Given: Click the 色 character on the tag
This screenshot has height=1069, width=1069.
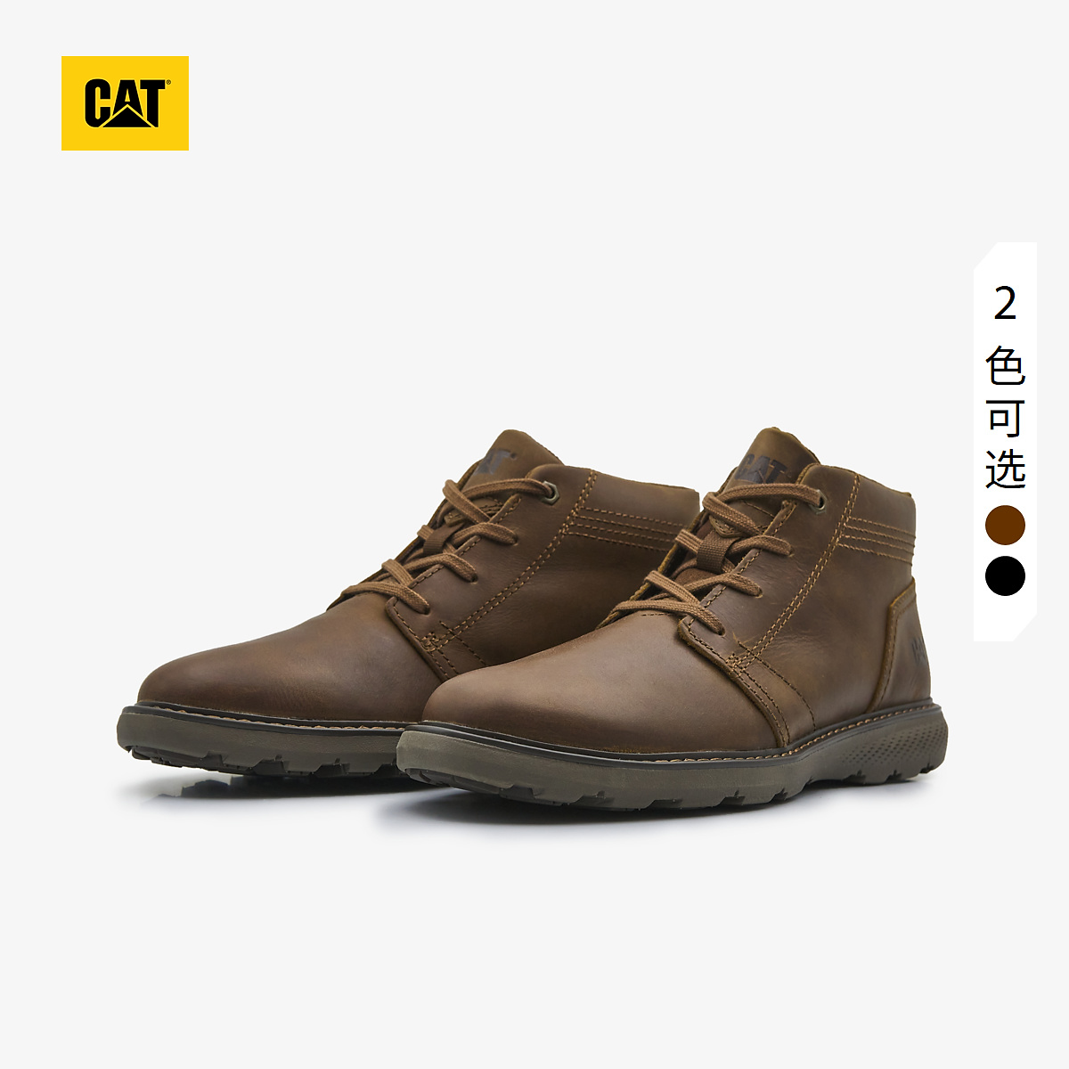Looking at the screenshot, I should click(1005, 365).
